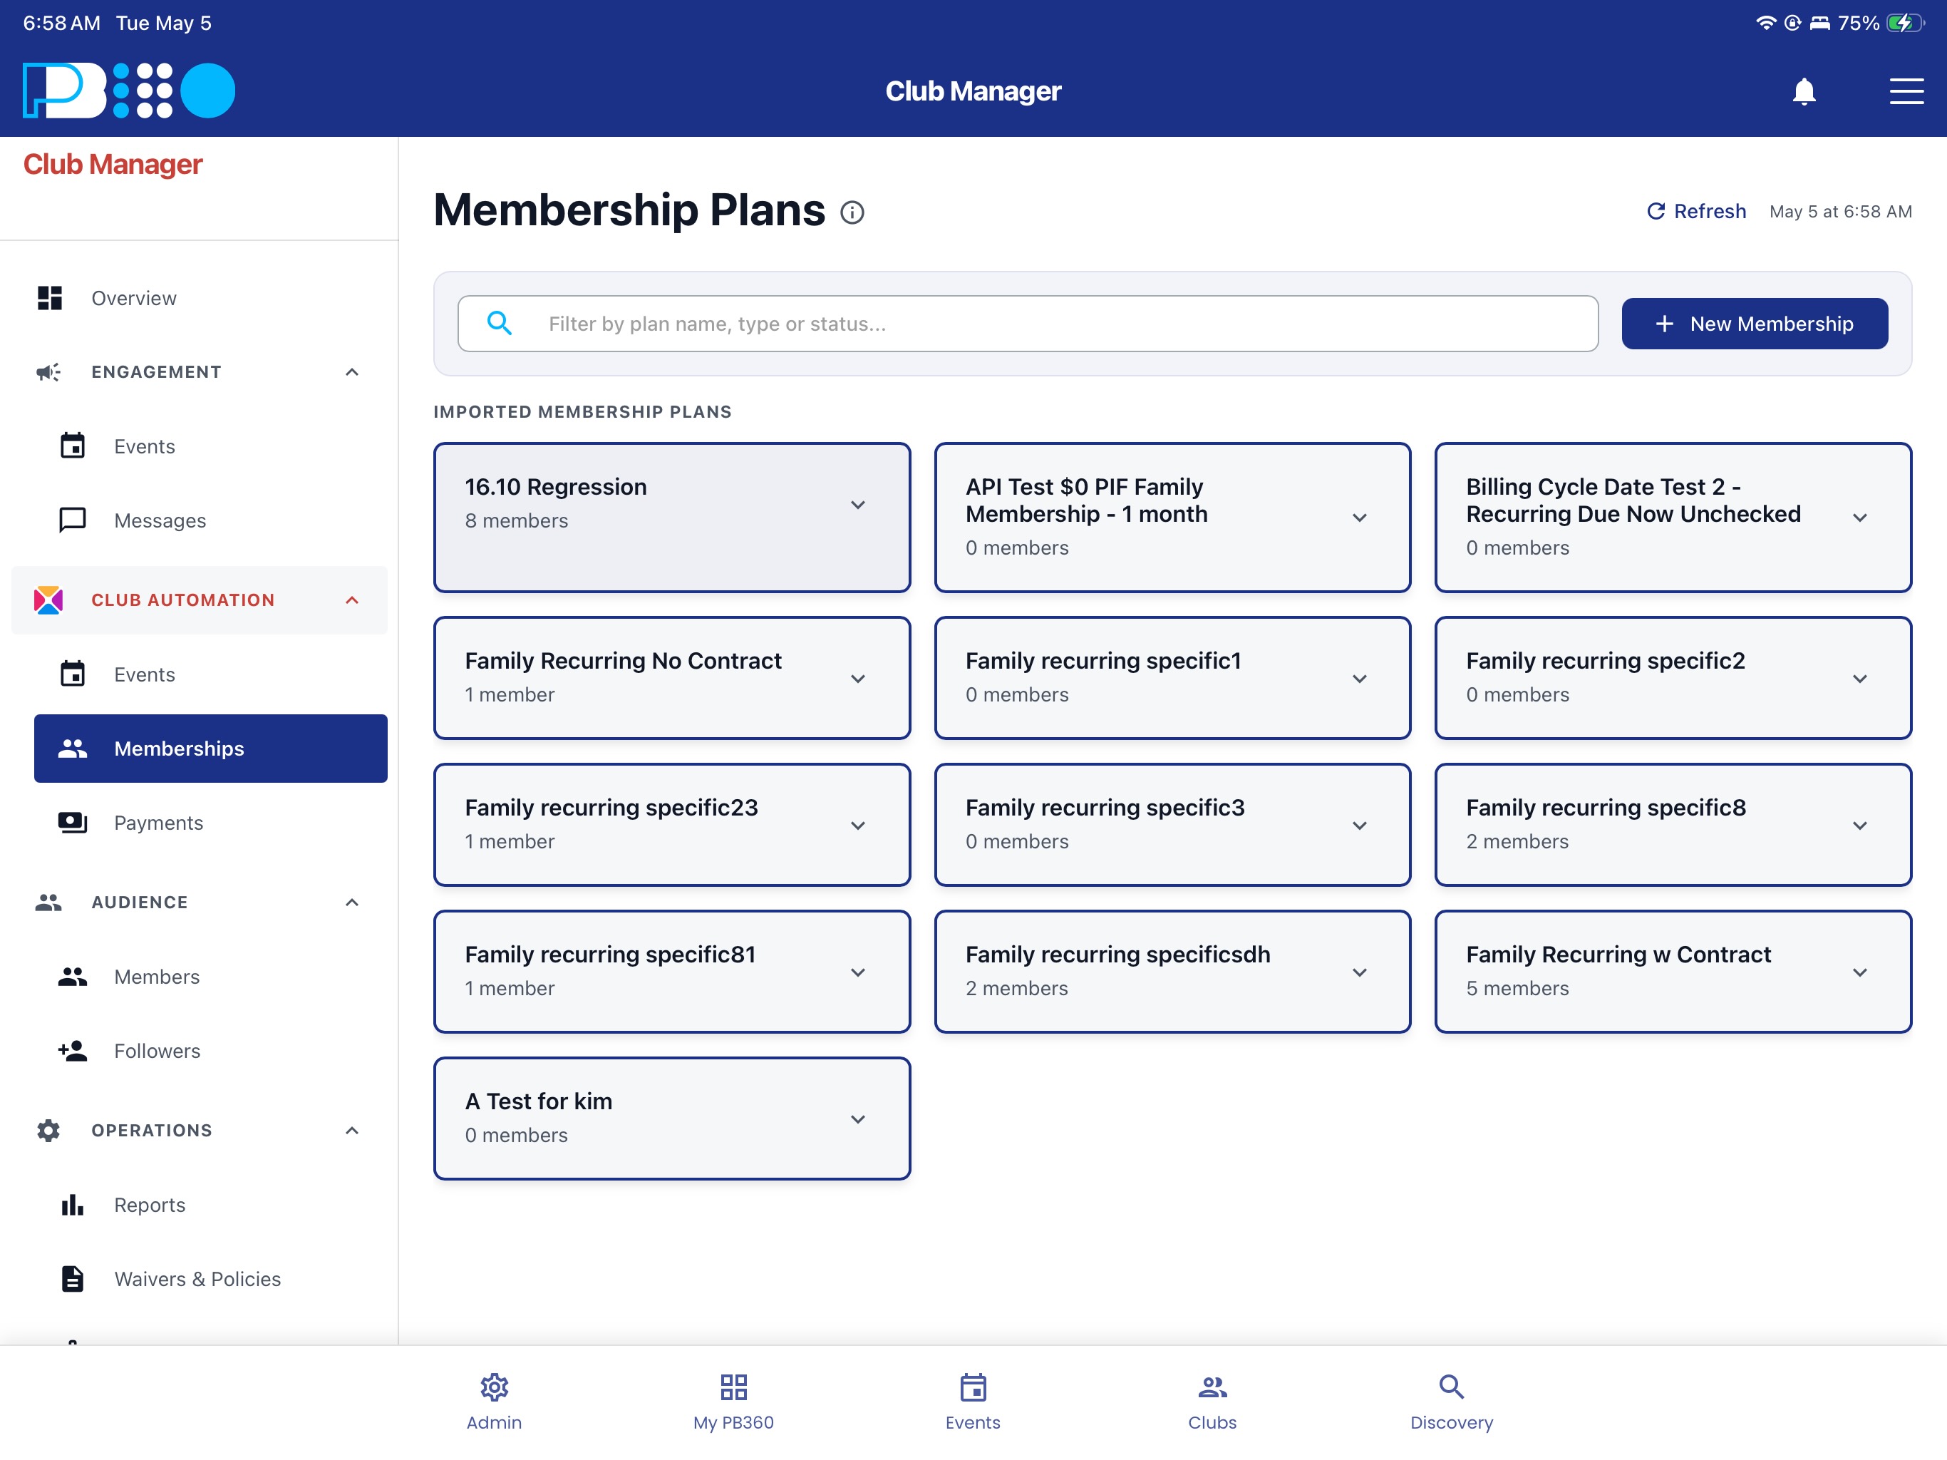Open Overview in sidebar
The height and width of the screenshot is (1460, 1947).
[199, 298]
